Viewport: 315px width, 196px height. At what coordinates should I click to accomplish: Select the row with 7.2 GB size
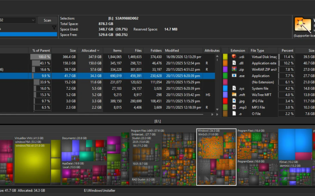click(108, 89)
